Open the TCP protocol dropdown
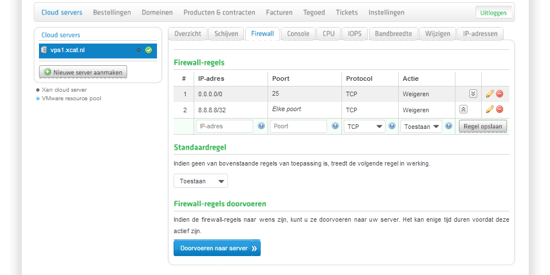 [365, 126]
